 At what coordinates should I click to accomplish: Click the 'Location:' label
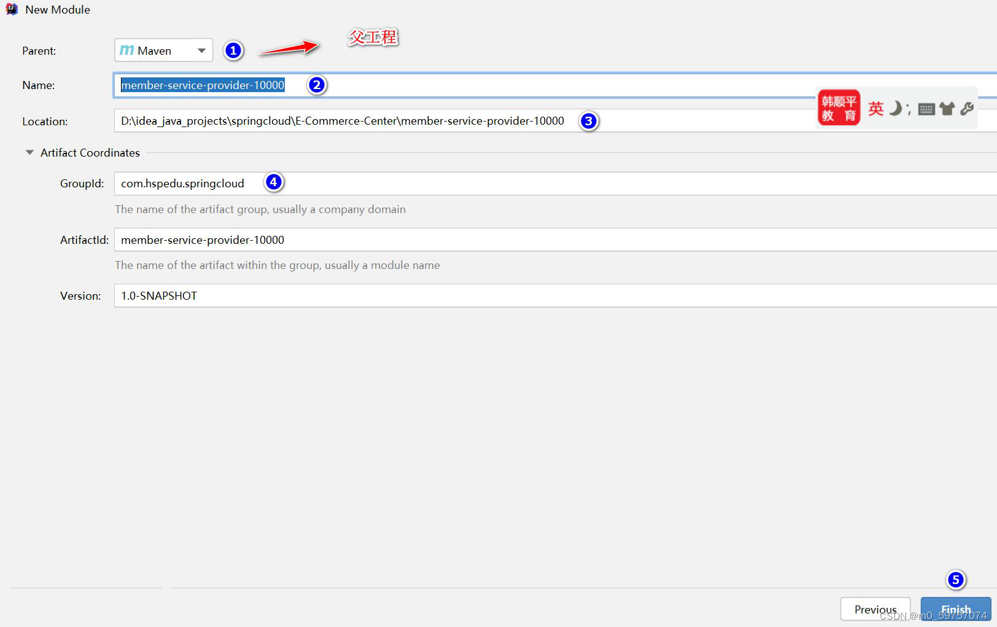tap(45, 122)
